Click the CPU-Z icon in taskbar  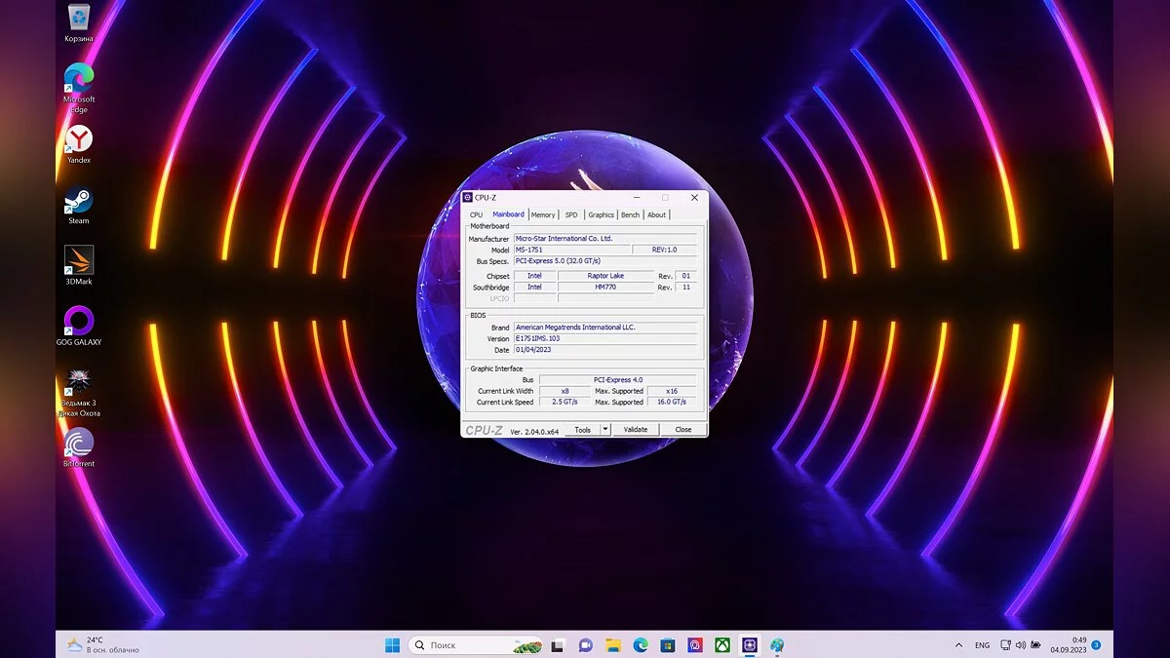click(x=749, y=645)
